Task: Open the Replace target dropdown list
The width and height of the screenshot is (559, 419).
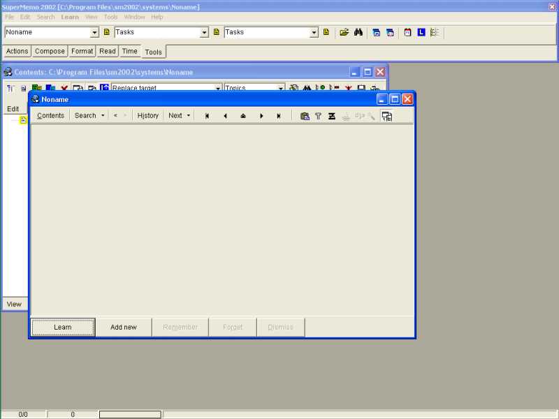Action: (x=218, y=89)
